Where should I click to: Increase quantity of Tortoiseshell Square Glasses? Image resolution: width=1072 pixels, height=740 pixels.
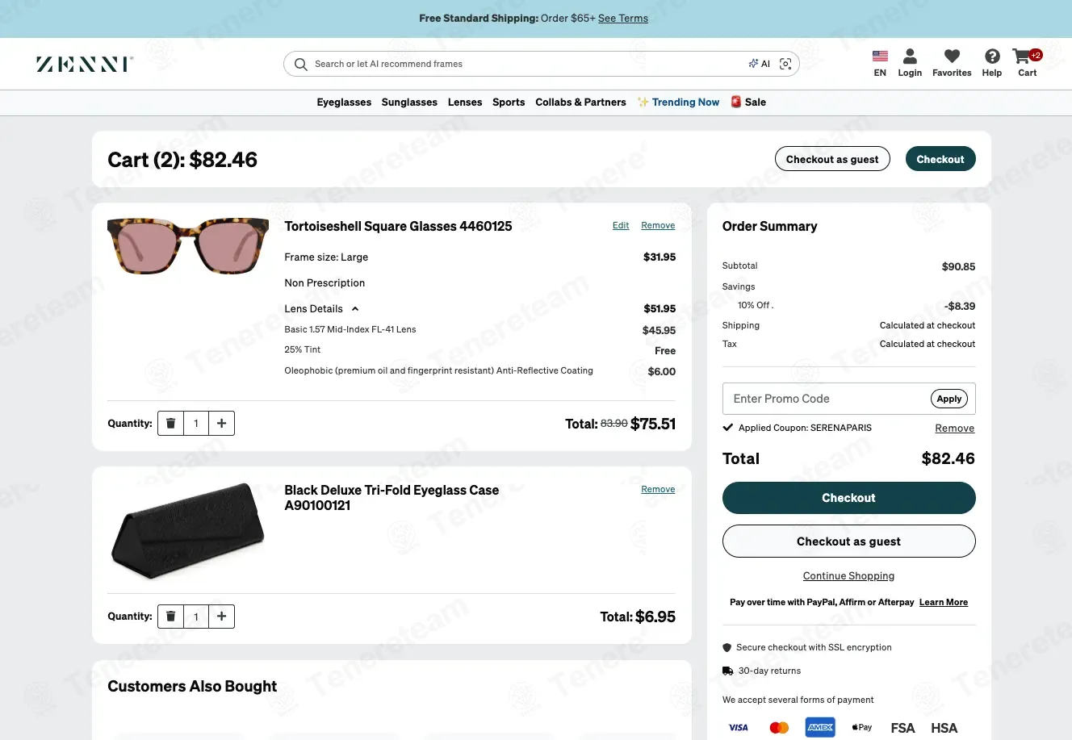[221, 424]
